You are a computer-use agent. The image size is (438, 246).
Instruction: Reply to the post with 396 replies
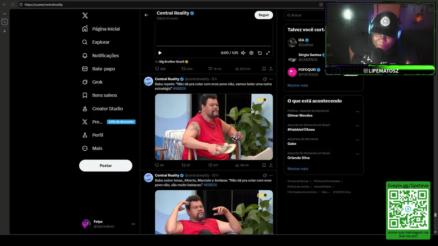pos(160,69)
